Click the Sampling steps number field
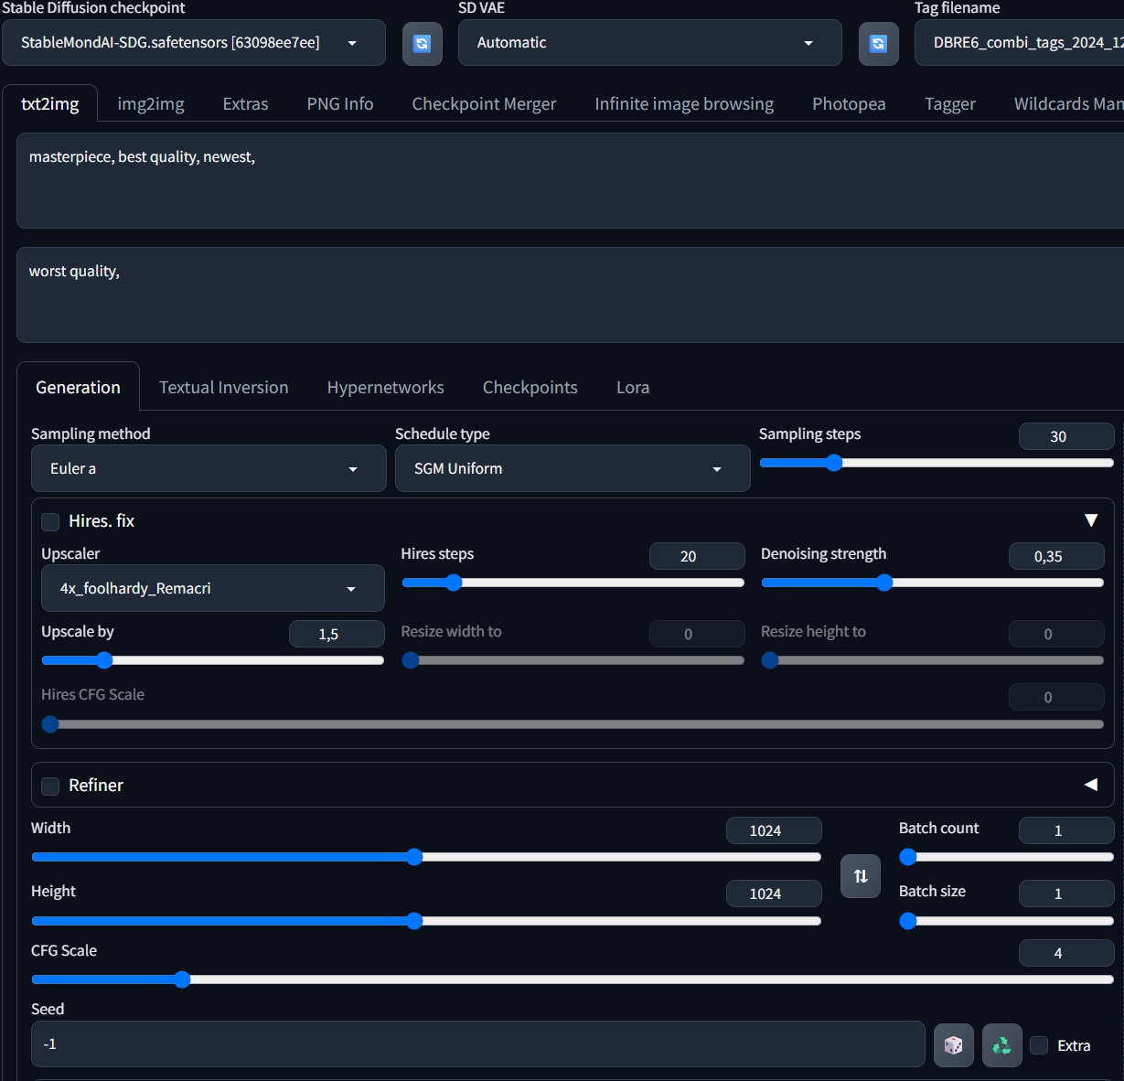 [x=1066, y=436]
